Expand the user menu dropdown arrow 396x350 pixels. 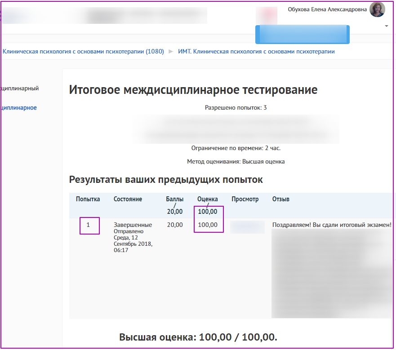386,27
